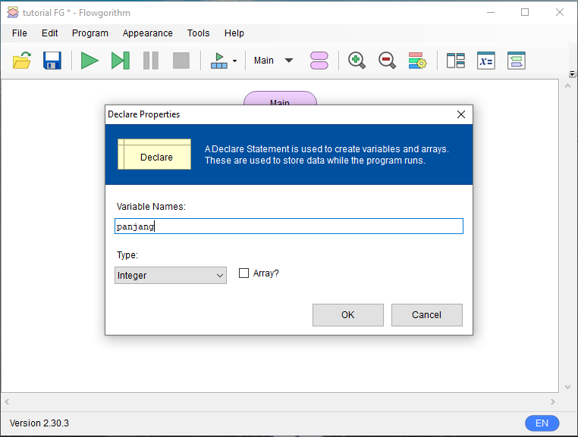Zoom in on the flowchart
The image size is (578, 437).
tap(357, 61)
